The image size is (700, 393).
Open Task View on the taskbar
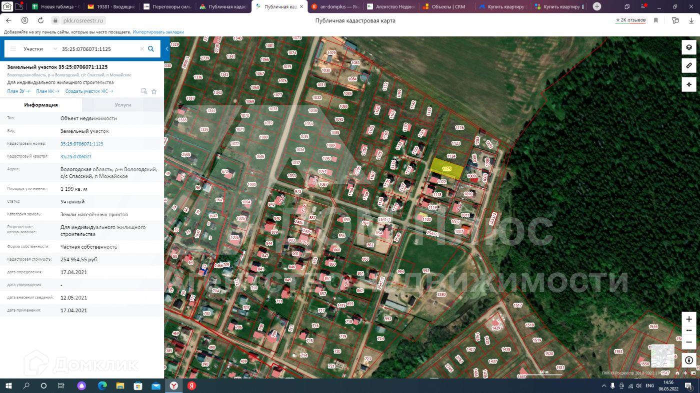click(x=61, y=386)
